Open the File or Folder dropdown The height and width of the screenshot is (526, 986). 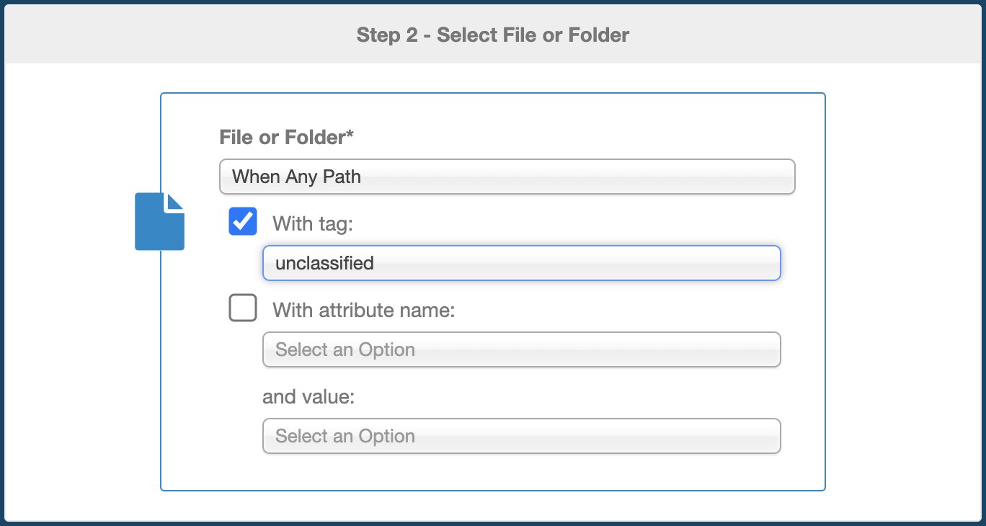point(507,177)
